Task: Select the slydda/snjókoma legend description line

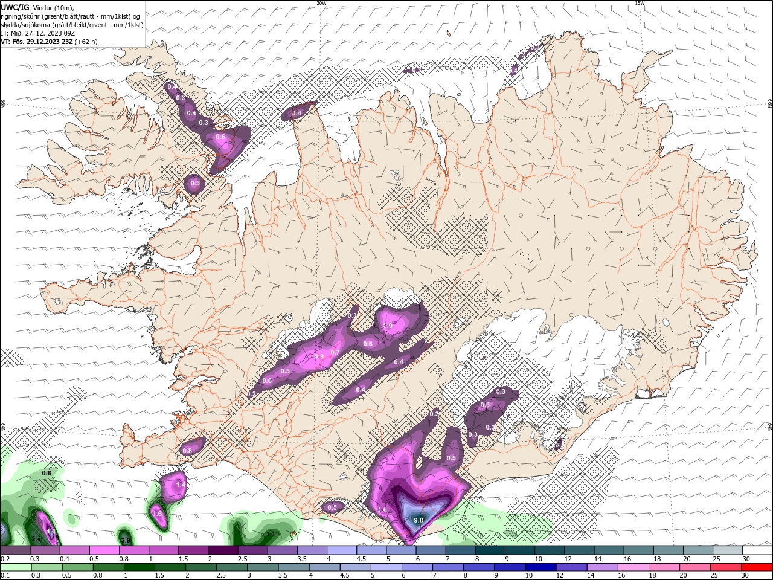Action: [x=72, y=25]
